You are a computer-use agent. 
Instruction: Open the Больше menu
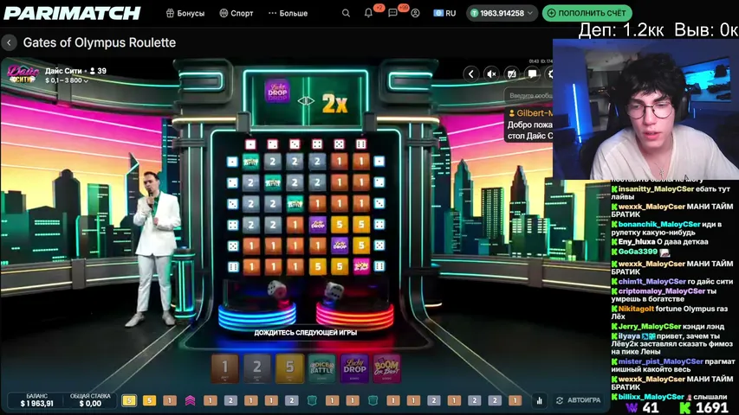coord(288,13)
